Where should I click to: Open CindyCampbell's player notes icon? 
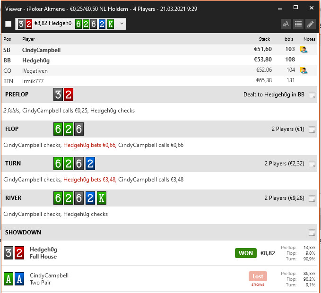point(304,50)
